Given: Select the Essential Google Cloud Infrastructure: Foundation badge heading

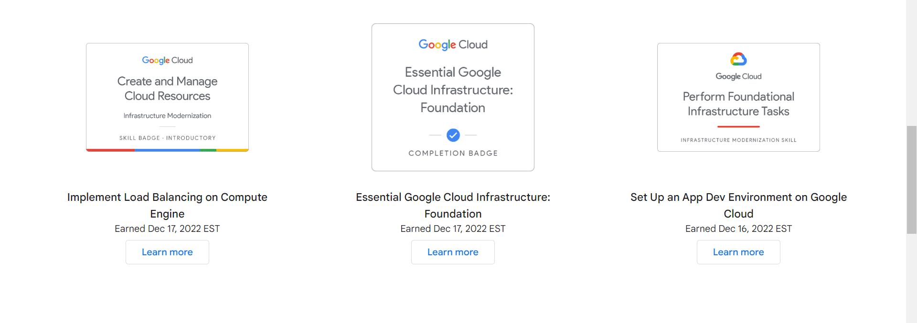Looking at the screenshot, I should (x=453, y=90).
